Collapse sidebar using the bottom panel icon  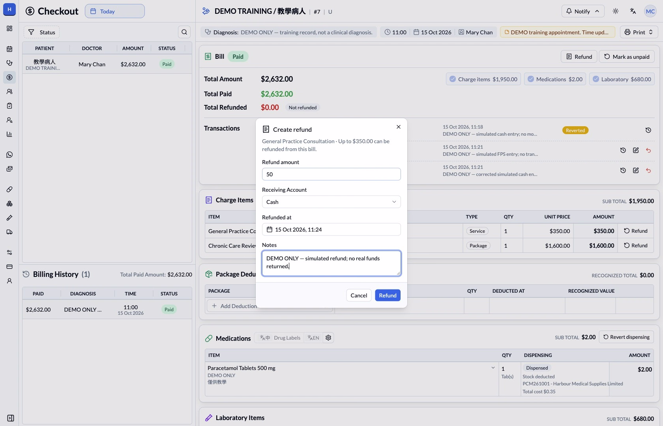point(11,418)
